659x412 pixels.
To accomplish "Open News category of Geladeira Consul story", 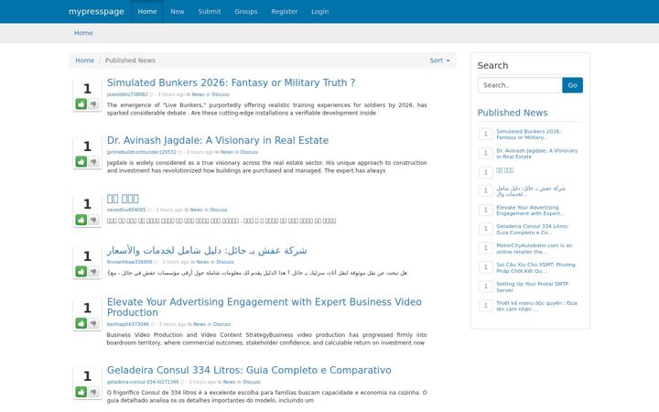I will click(x=229, y=382).
